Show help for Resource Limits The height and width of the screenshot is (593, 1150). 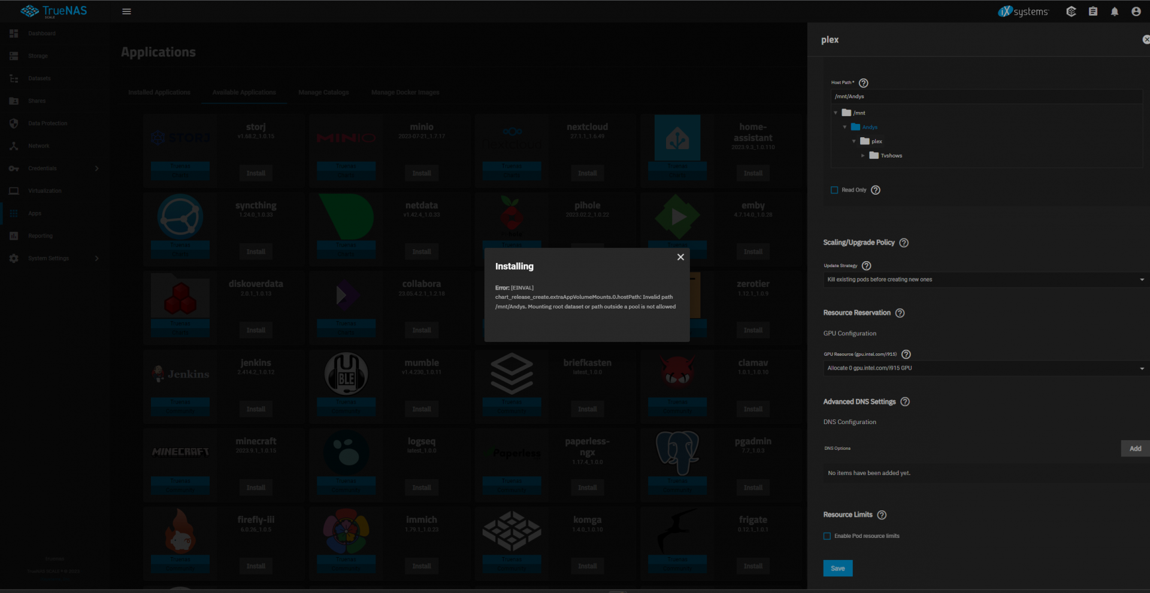(882, 515)
